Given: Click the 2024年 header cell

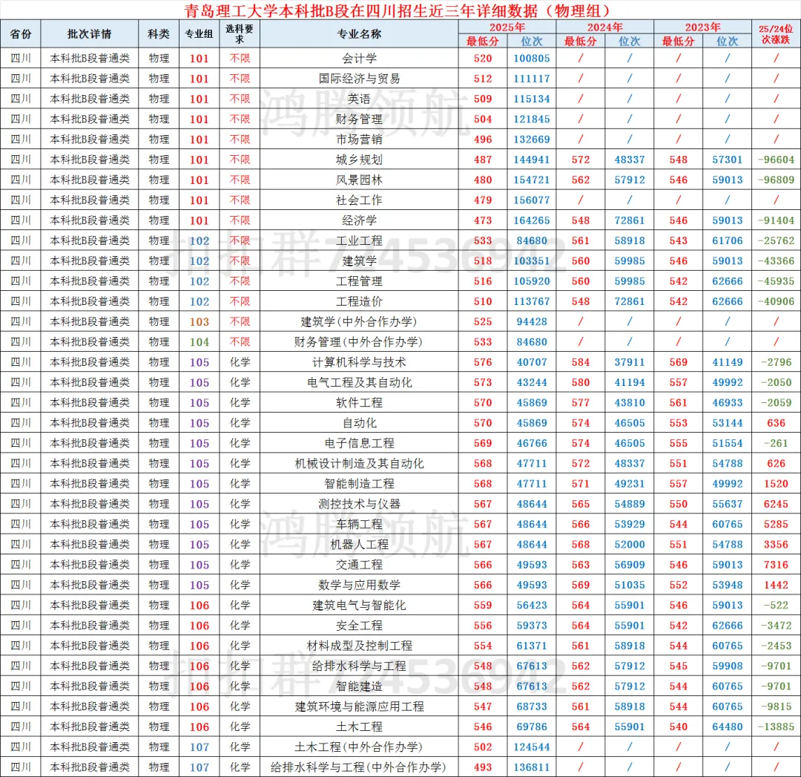Looking at the screenshot, I should (x=605, y=27).
